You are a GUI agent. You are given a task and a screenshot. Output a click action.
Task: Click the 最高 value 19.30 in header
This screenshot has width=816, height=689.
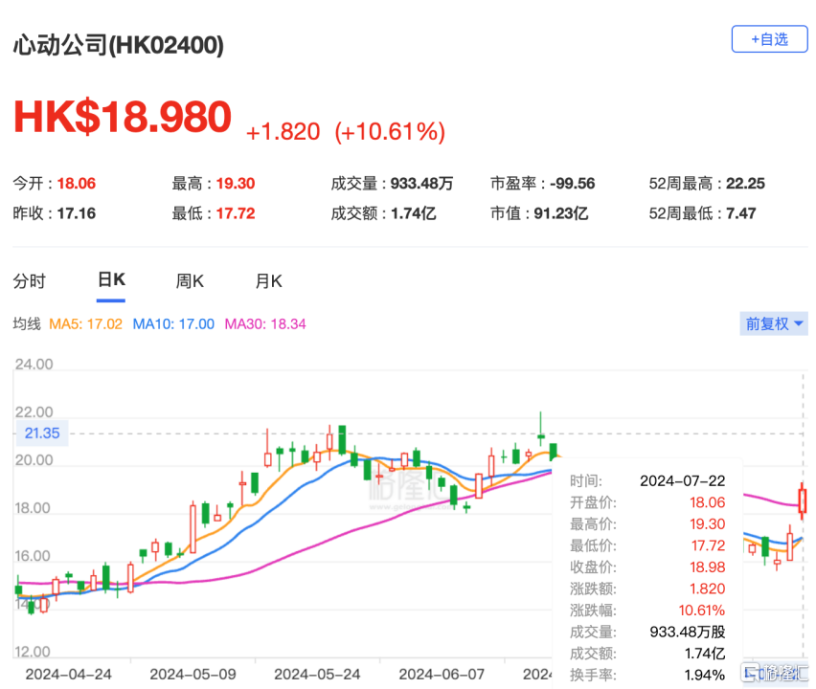coord(236,184)
